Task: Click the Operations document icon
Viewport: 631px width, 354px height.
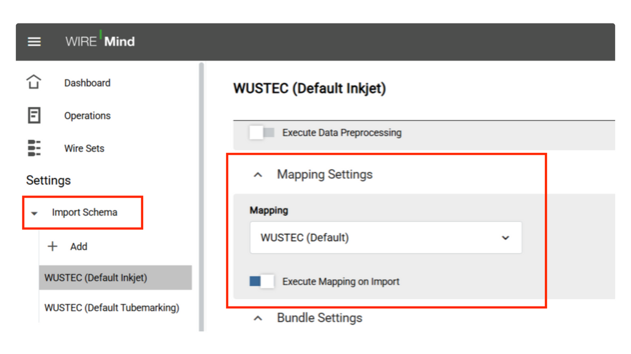Action: click(x=34, y=115)
